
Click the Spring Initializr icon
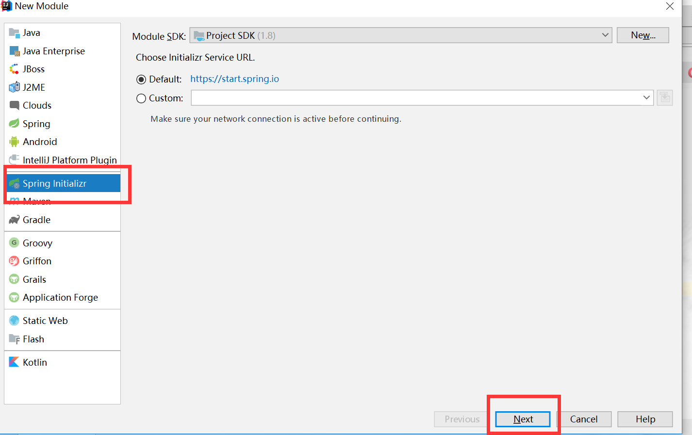tap(14, 183)
